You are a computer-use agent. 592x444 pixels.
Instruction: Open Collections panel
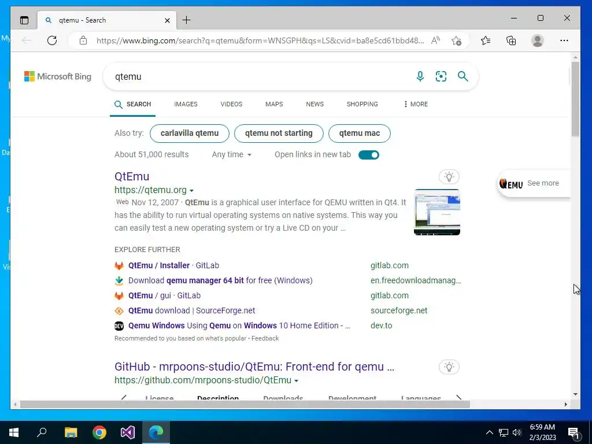pyautogui.click(x=511, y=40)
